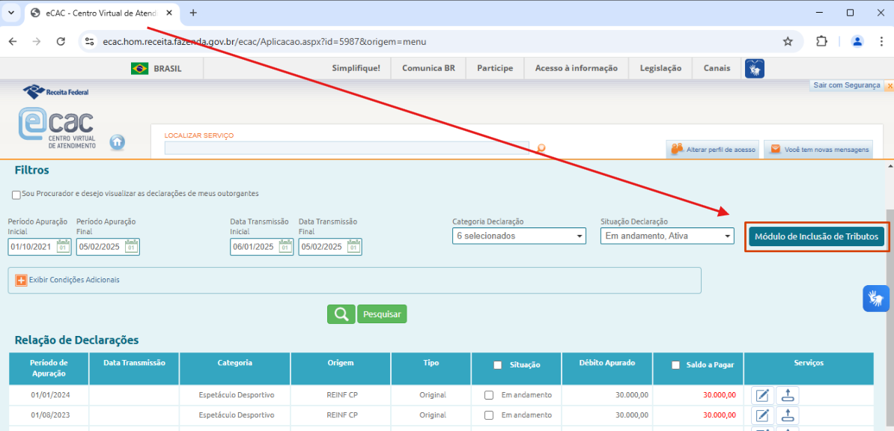View site information icon in address bar
This screenshot has width=894, height=431.
pyautogui.click(x=89, y=42)
